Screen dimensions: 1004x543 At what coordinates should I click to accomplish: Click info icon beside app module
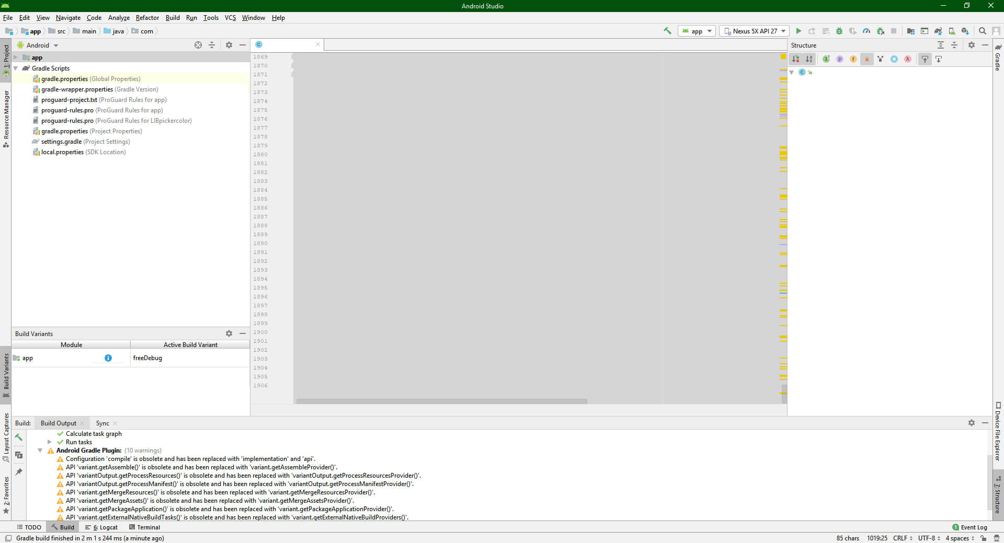click(108, 358)
